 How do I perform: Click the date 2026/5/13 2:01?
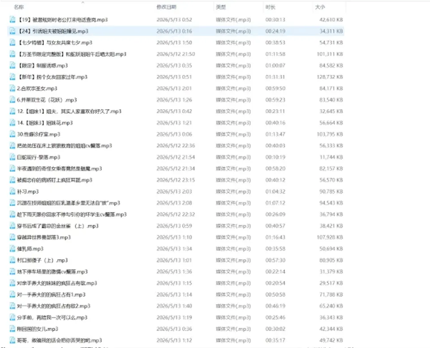coord(174,89)
